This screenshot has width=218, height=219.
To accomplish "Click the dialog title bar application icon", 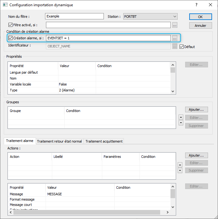I will pos(5,5).
